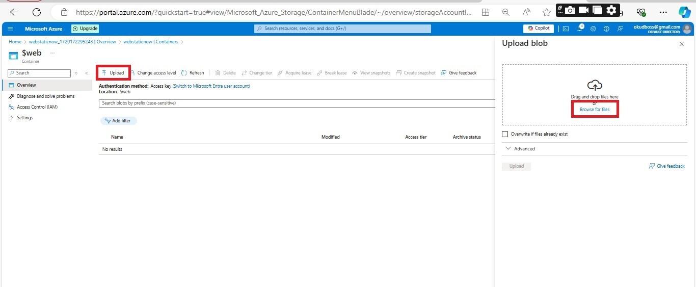Select Overview in the sidebar
The width and height of the screenshot is (696, 287).
pyautogui.click(x=47, y=85)
